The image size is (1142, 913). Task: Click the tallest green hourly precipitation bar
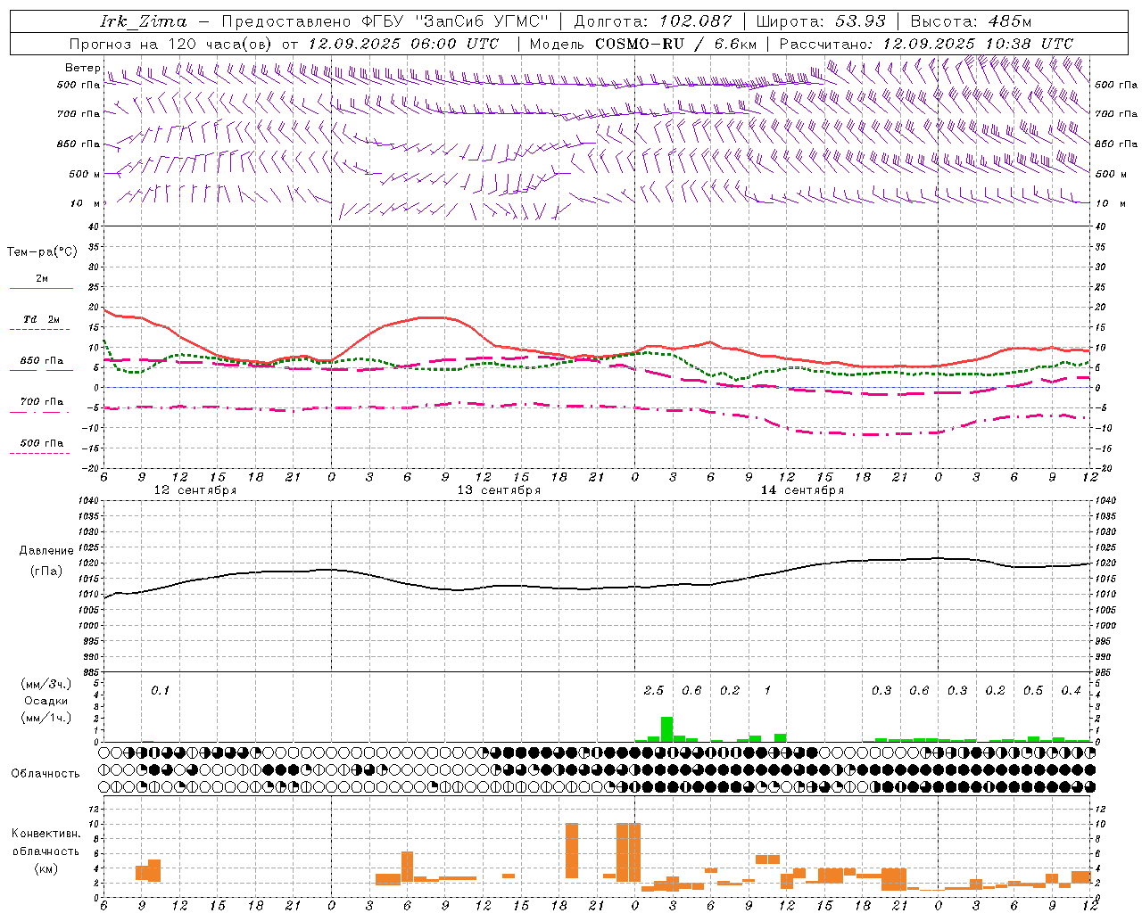coord(666,729)
